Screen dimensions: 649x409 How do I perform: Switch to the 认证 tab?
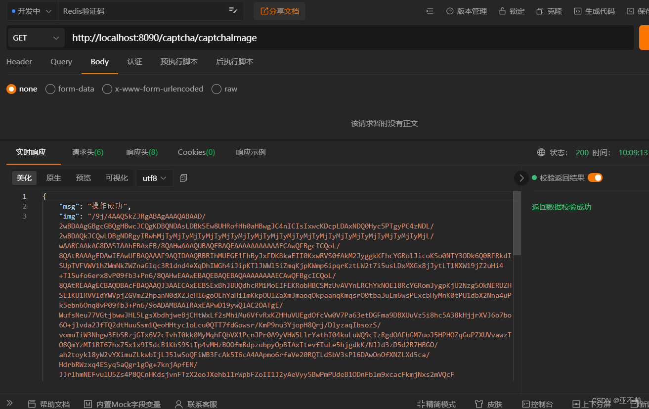(134, 62)
